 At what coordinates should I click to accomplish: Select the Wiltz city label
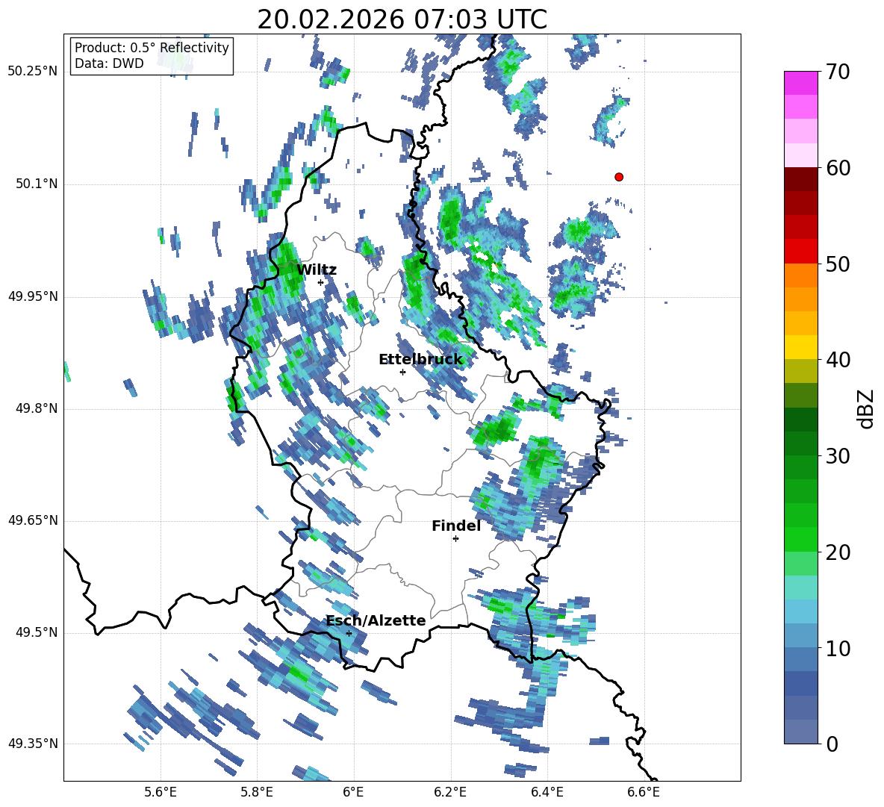pos(317,270)
